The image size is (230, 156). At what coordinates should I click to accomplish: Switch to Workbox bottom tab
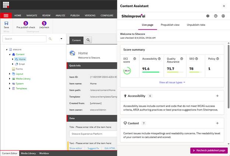tap(44, 153)
